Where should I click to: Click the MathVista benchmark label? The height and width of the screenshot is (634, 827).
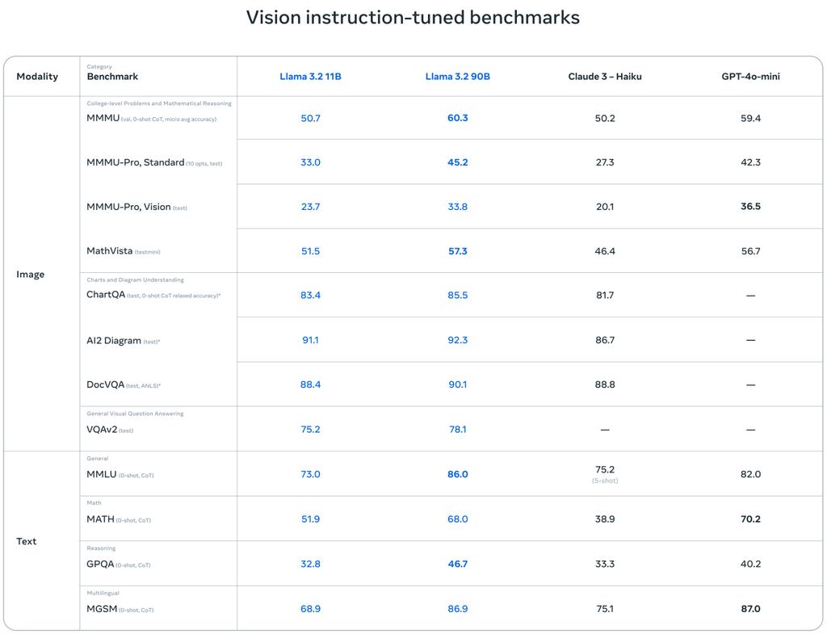click(109, 251)
